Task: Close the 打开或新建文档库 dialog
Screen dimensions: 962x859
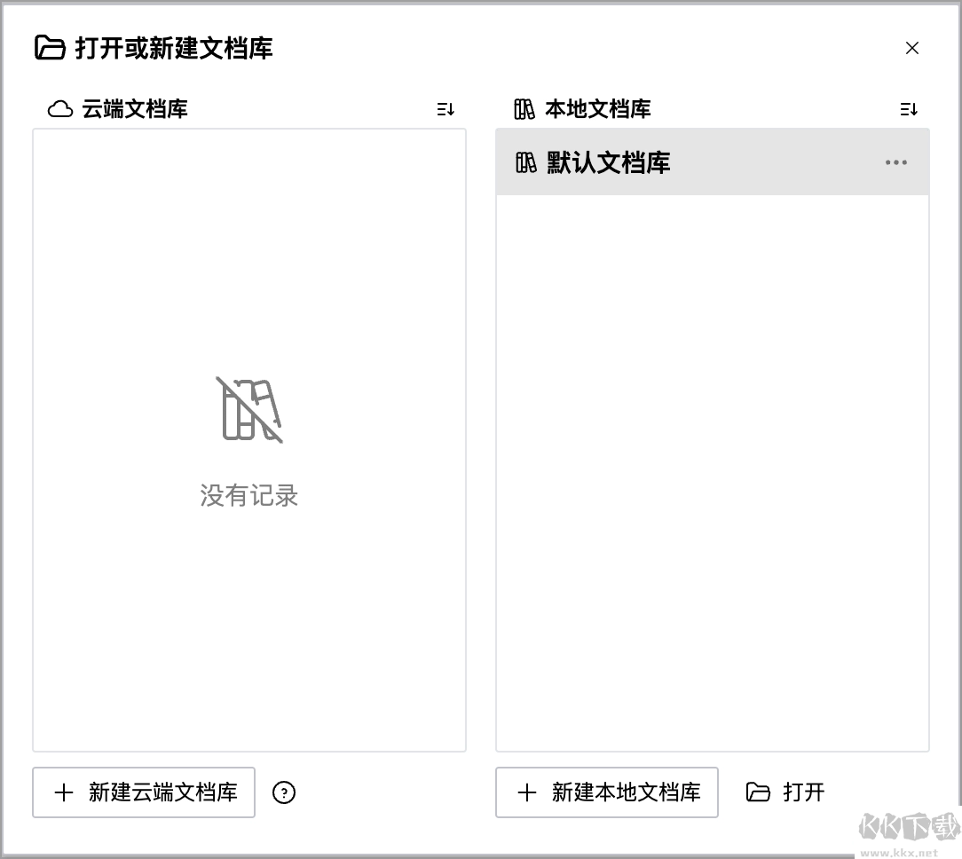Action: [912, 48]
